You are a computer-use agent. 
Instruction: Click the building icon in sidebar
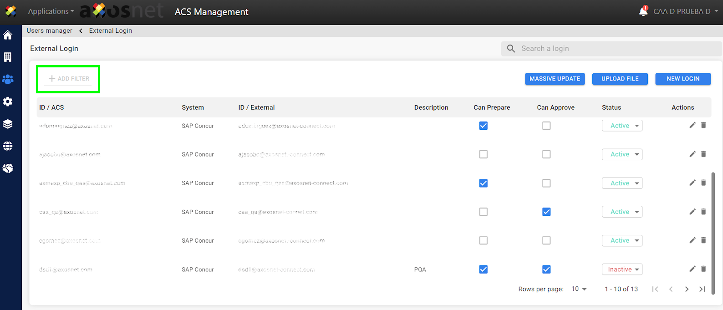(x=8, y=57)
